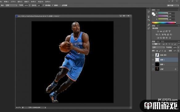Filter layers panel by type layers

pyautogui.click(x=169, y=44)
